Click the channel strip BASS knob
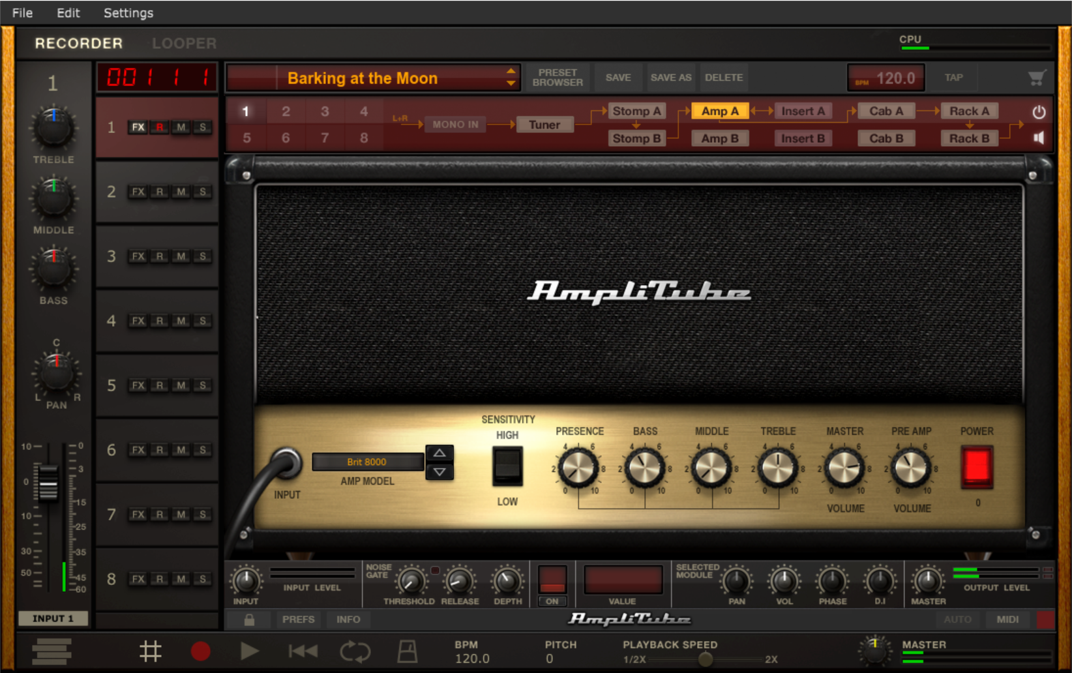The height and width of the screenshot is (673, 1072). click(53, 268)
